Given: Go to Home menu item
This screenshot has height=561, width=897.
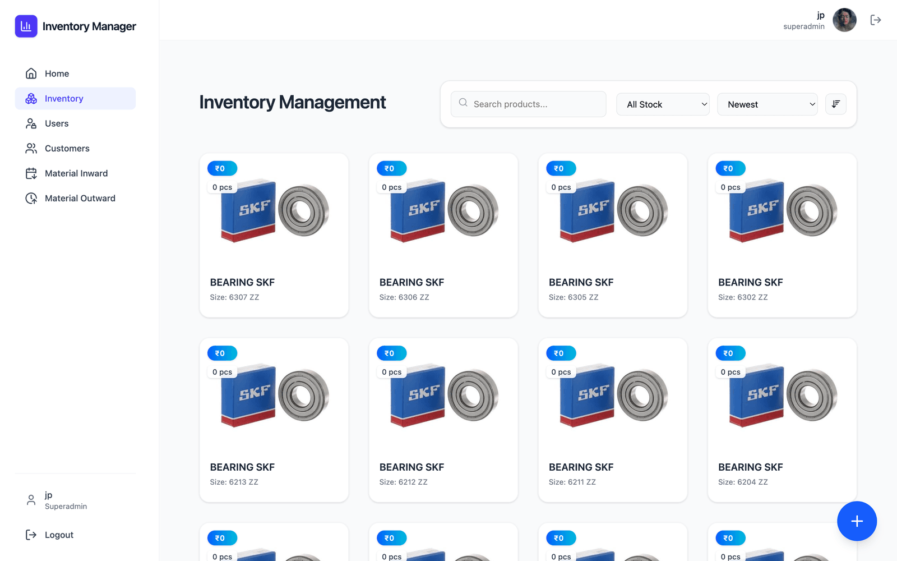Looking at the screenshot, I should [75, 73].
